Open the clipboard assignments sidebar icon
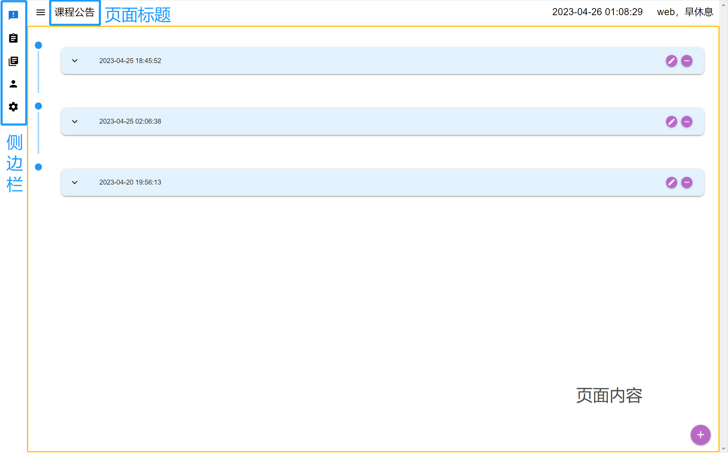The width and height of the screenshot is (728, 453). click(13, 38)
